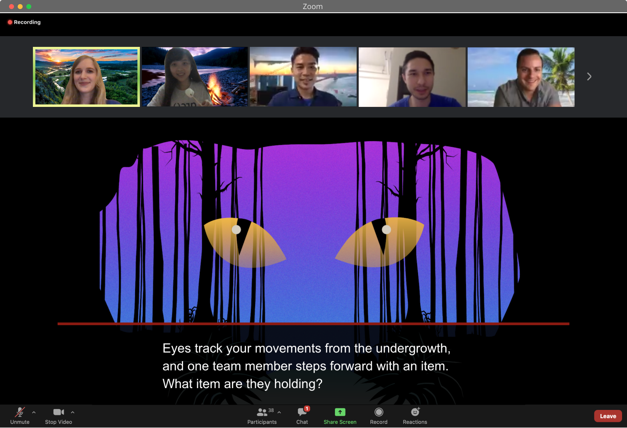627x428 pixels.
Task: Open the Chat panel with unread message
Action: 302,416
